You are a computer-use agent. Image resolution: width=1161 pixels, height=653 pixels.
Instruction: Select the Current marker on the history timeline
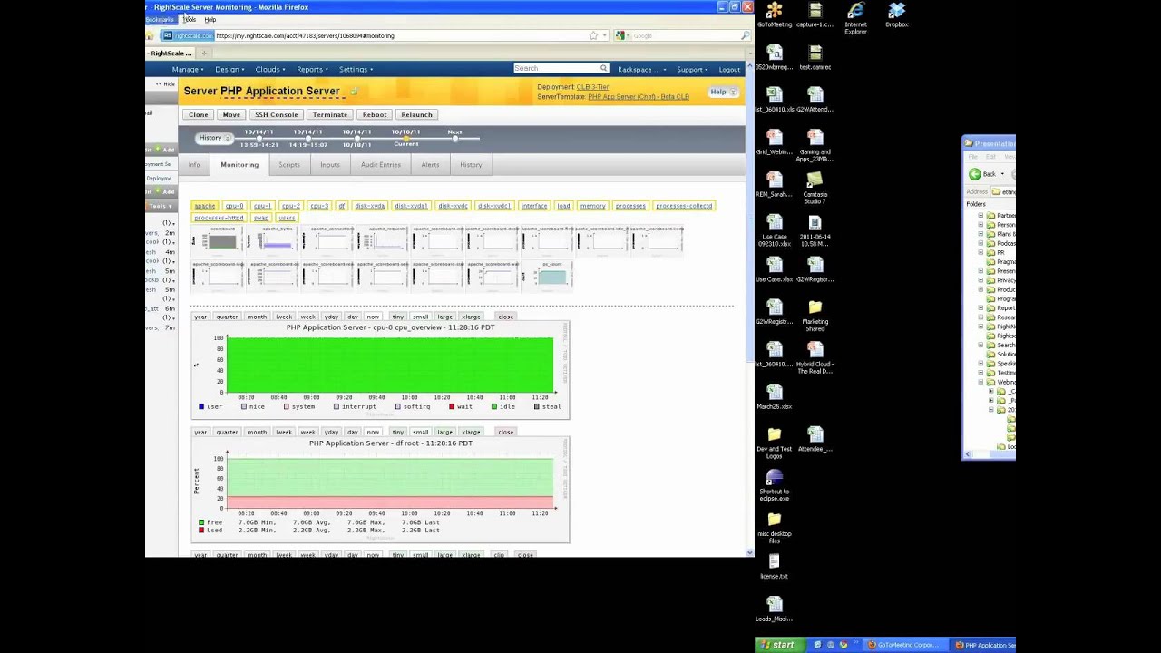point(406,138)
